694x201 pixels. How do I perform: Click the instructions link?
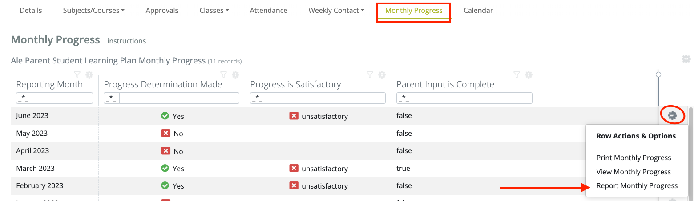127,41
